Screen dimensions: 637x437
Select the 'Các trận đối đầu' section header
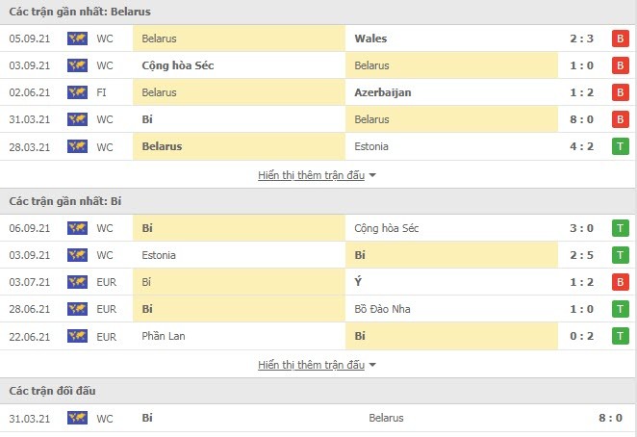click(52, 391)
